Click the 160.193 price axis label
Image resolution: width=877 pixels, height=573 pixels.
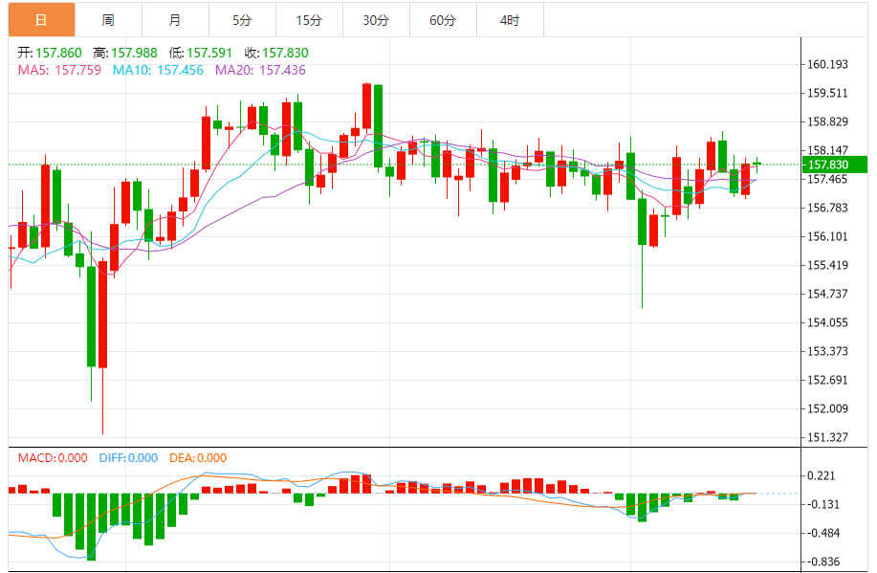[827, 64]
